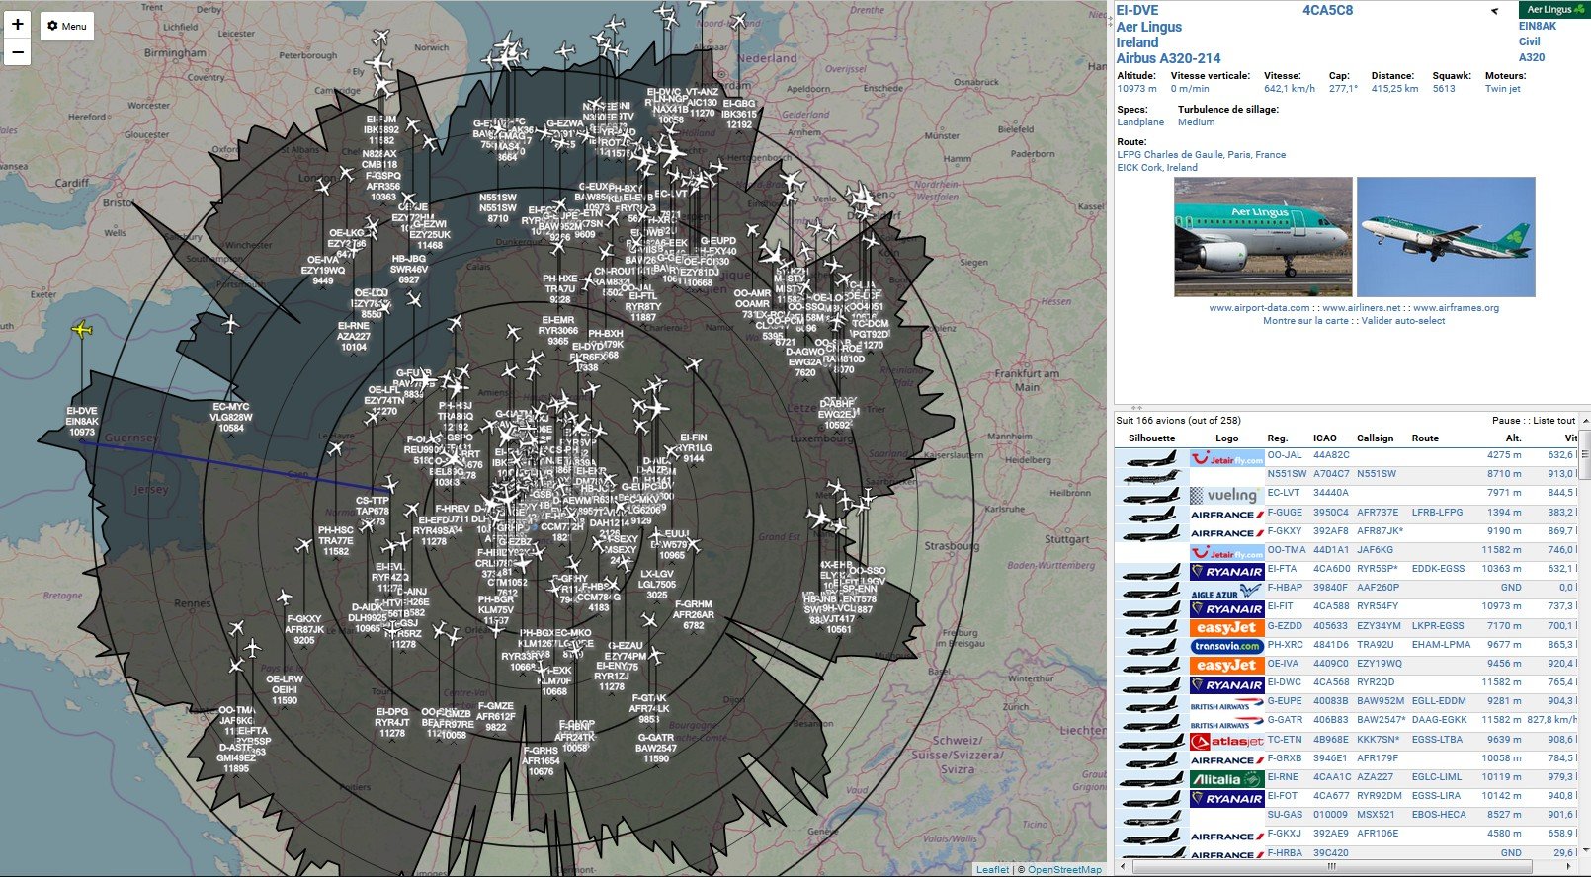Click the Air France logo in F-GUGE row
The image size is (1591, 877).
pos(1226,515)
